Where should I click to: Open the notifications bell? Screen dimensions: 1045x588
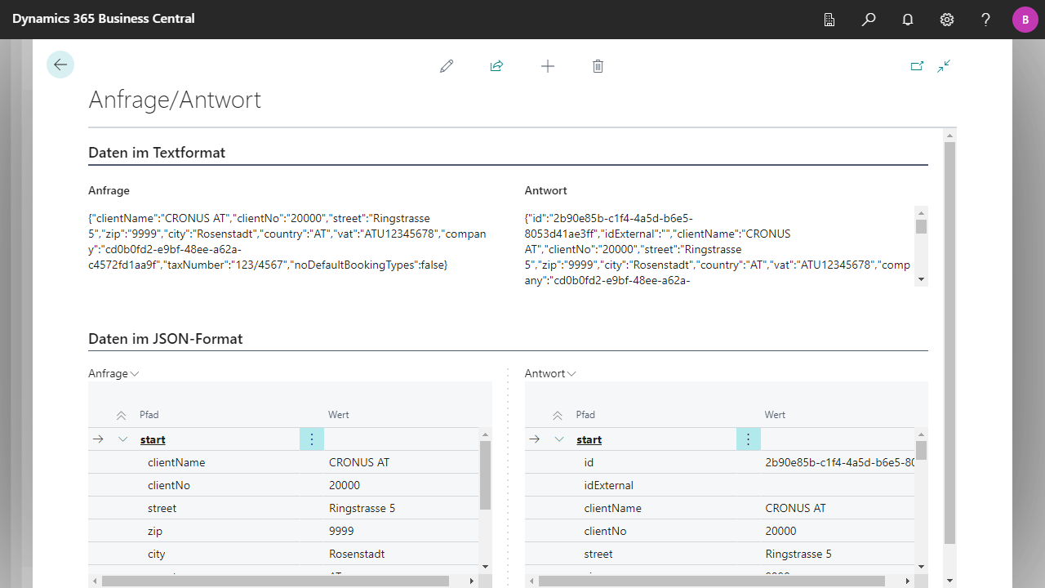click(x=908, y=20)
